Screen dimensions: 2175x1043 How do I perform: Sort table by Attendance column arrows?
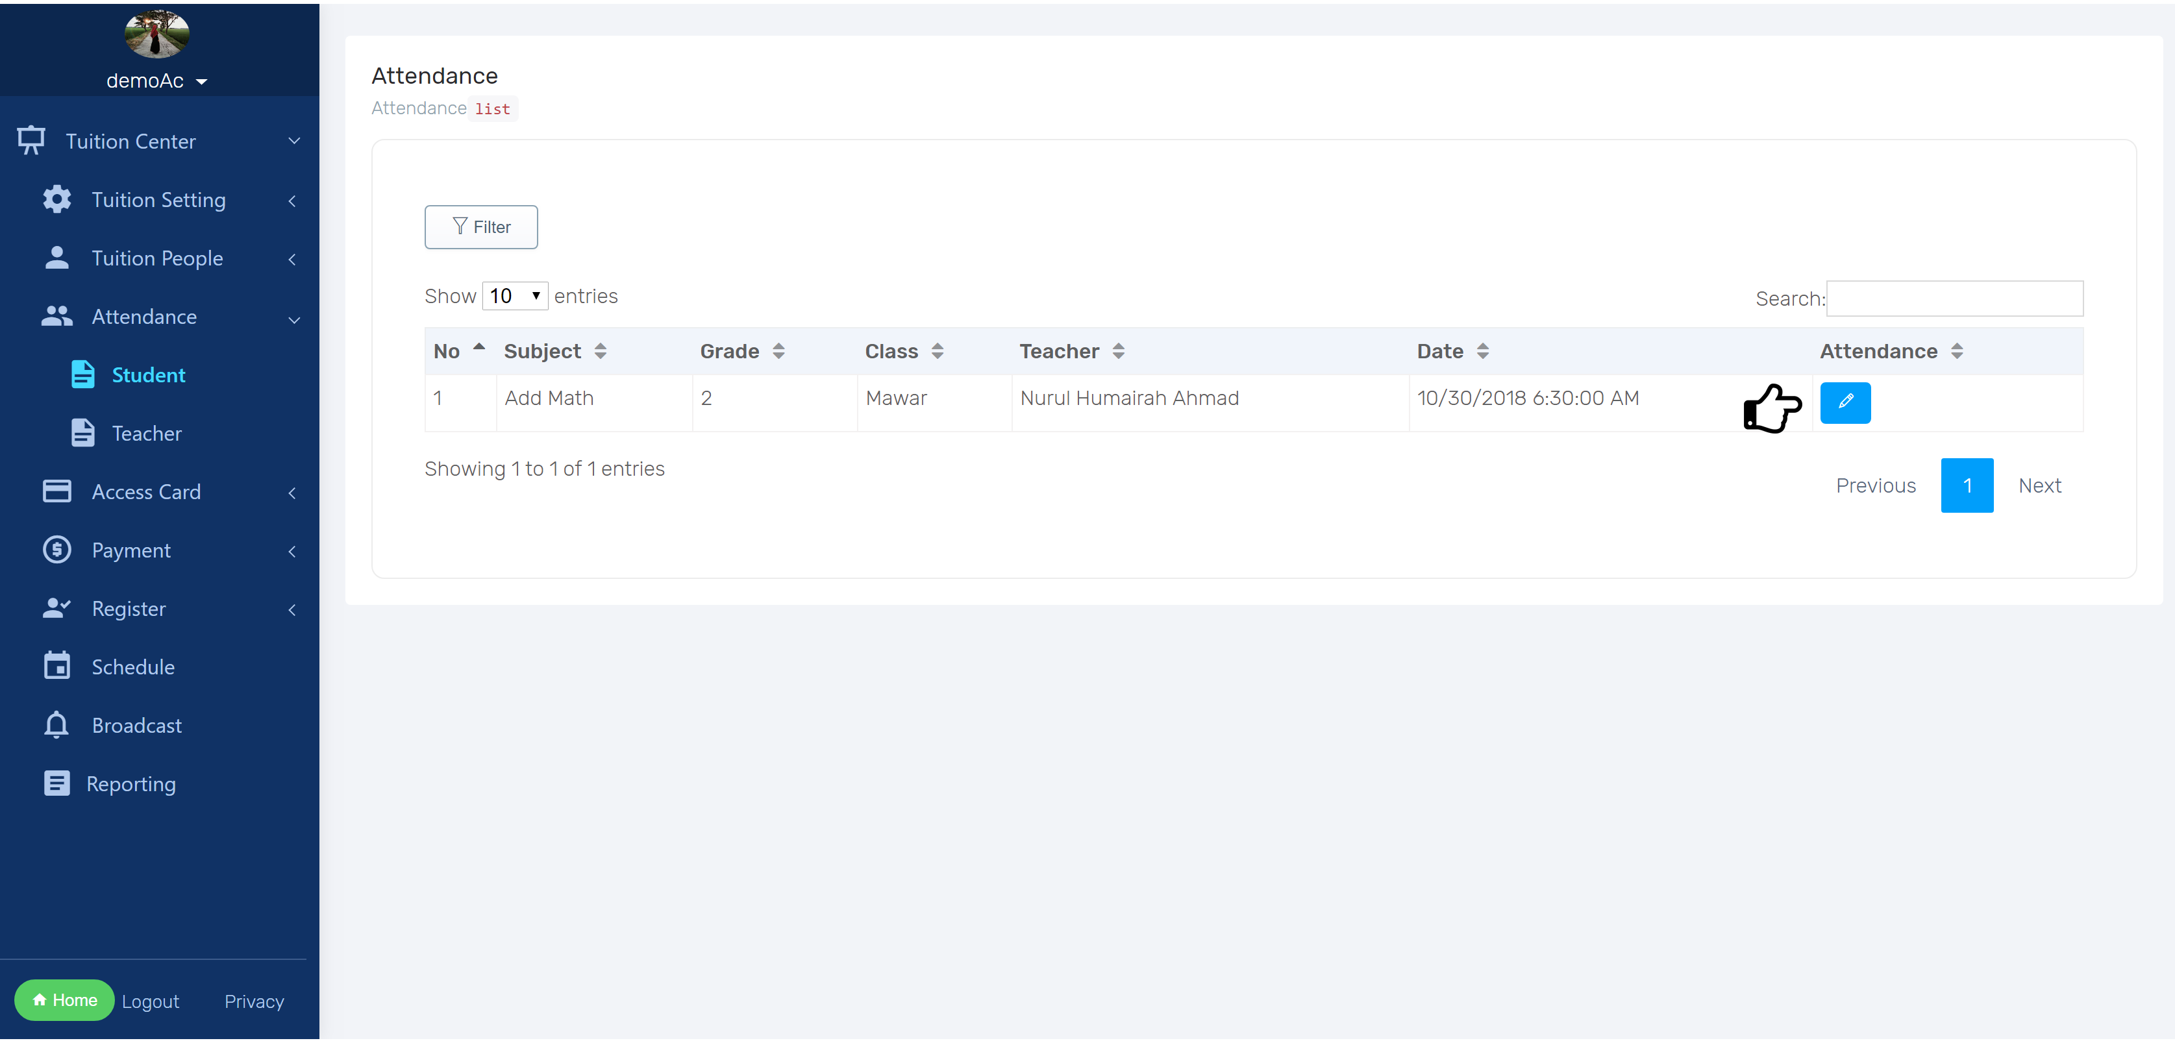[x=1957, y=351]
